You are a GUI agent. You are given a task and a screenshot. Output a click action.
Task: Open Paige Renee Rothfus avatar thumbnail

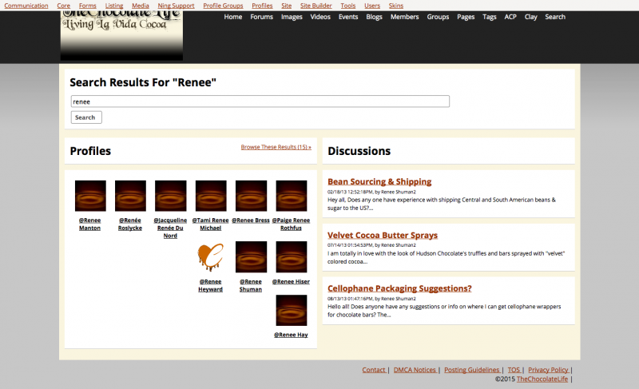coord(292,196)
